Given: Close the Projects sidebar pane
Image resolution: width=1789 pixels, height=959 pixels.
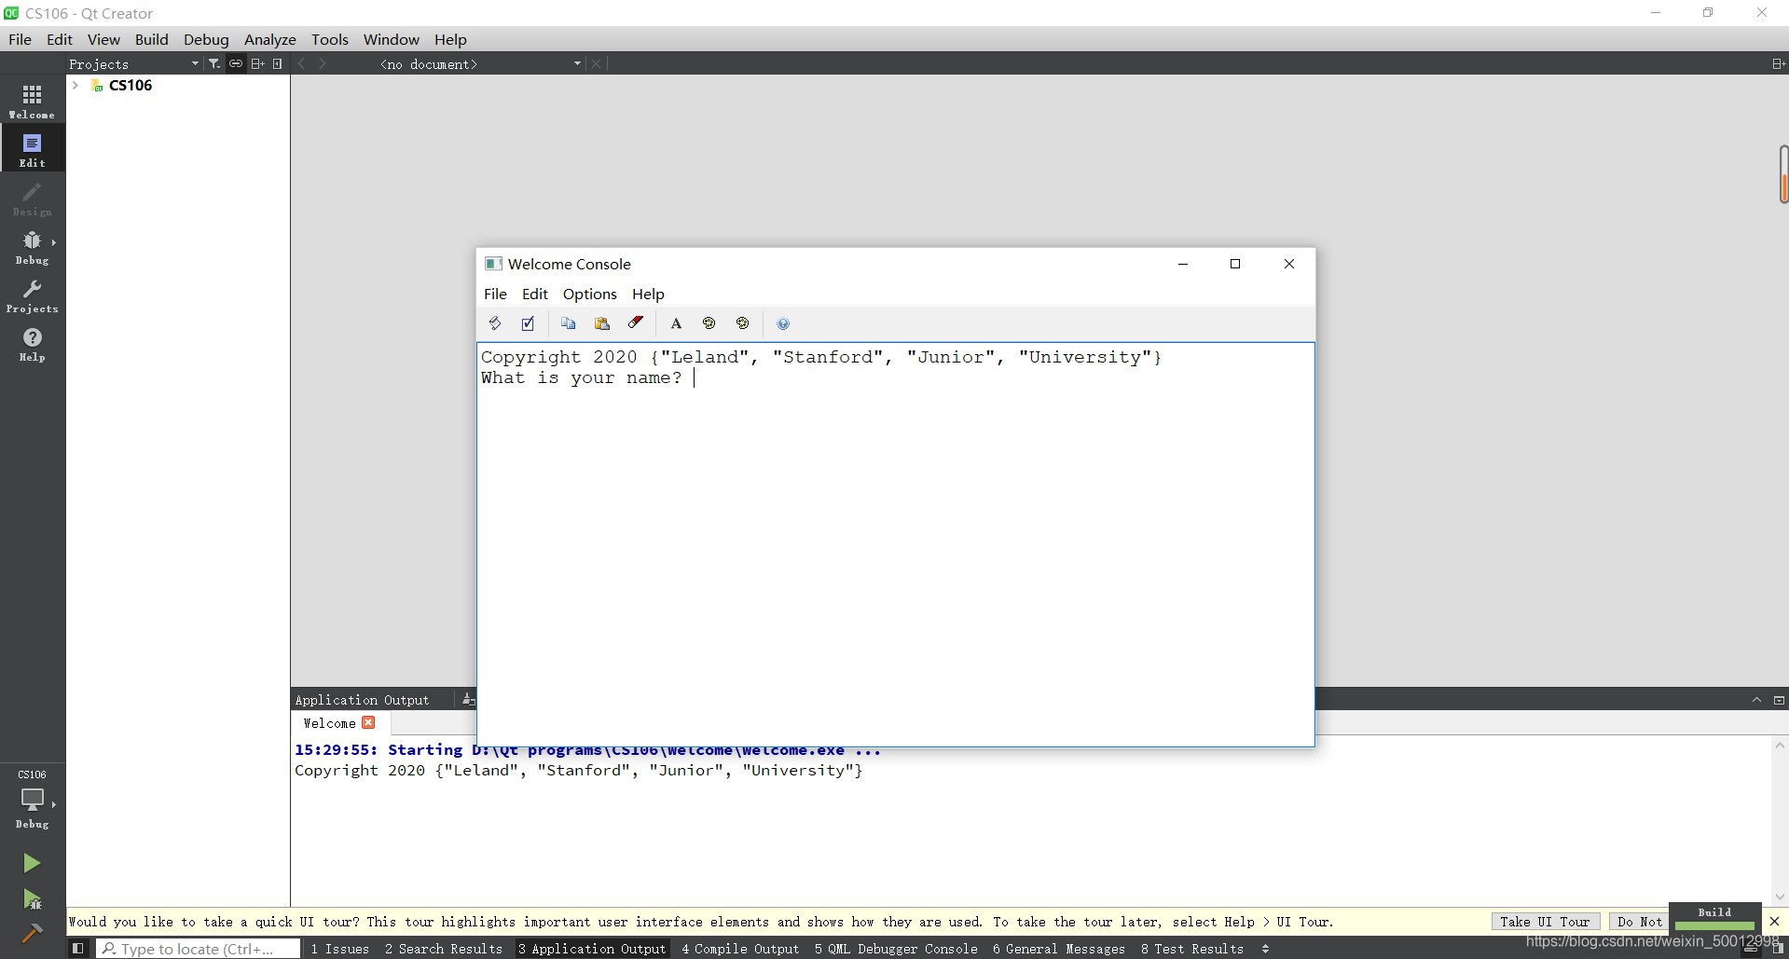Looking at the screenshot, I should point(277,63).
